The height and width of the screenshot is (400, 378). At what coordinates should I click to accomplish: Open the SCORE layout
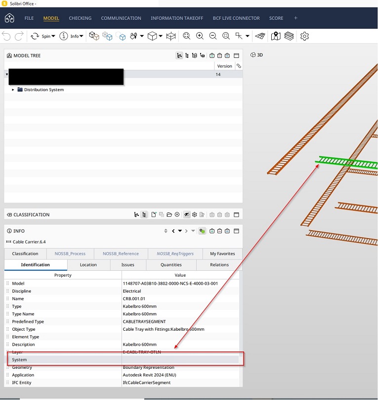(276, 18)
